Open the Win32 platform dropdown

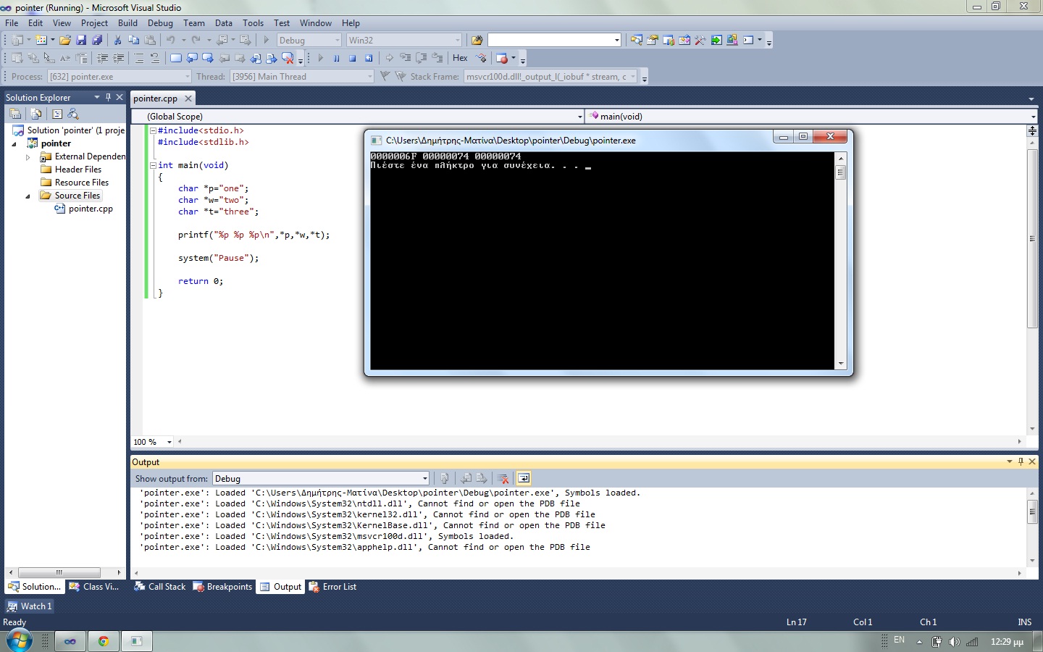click(x=403, y=41)
